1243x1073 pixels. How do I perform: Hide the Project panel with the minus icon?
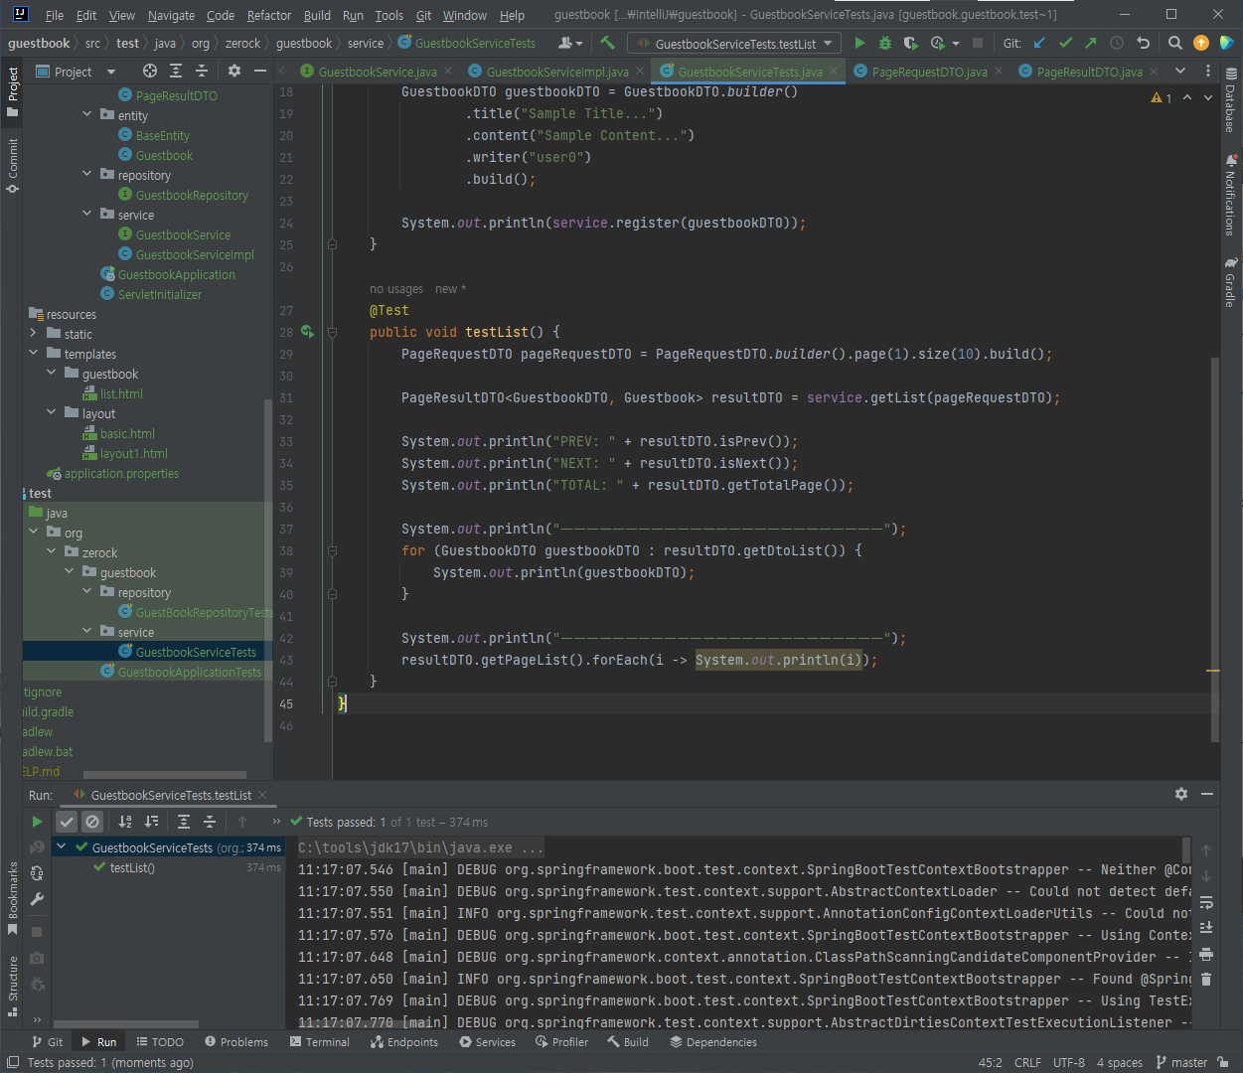click(260, 71)
